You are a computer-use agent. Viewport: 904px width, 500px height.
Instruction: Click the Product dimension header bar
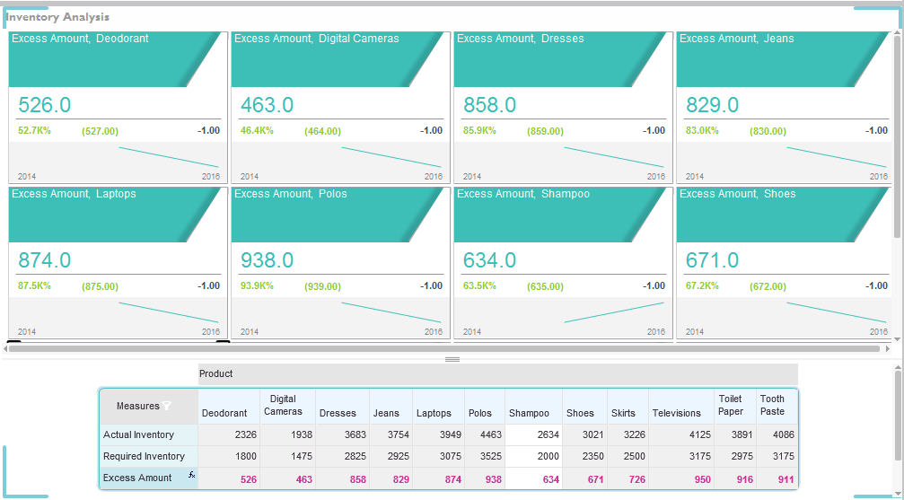[497, 373]
